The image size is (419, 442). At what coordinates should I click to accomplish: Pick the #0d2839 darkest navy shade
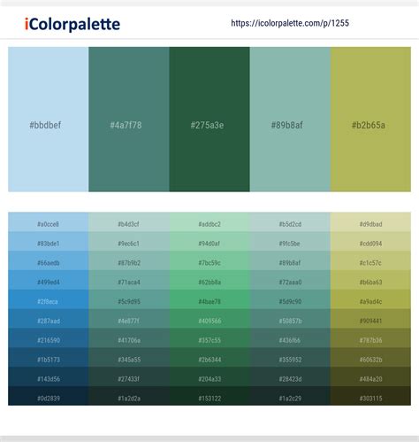[x=49, y=396]
